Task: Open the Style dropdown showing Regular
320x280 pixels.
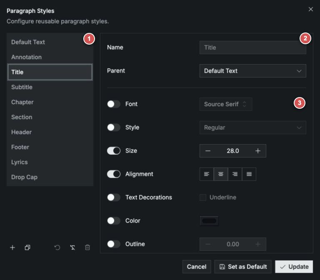Action: click(252, 127)
